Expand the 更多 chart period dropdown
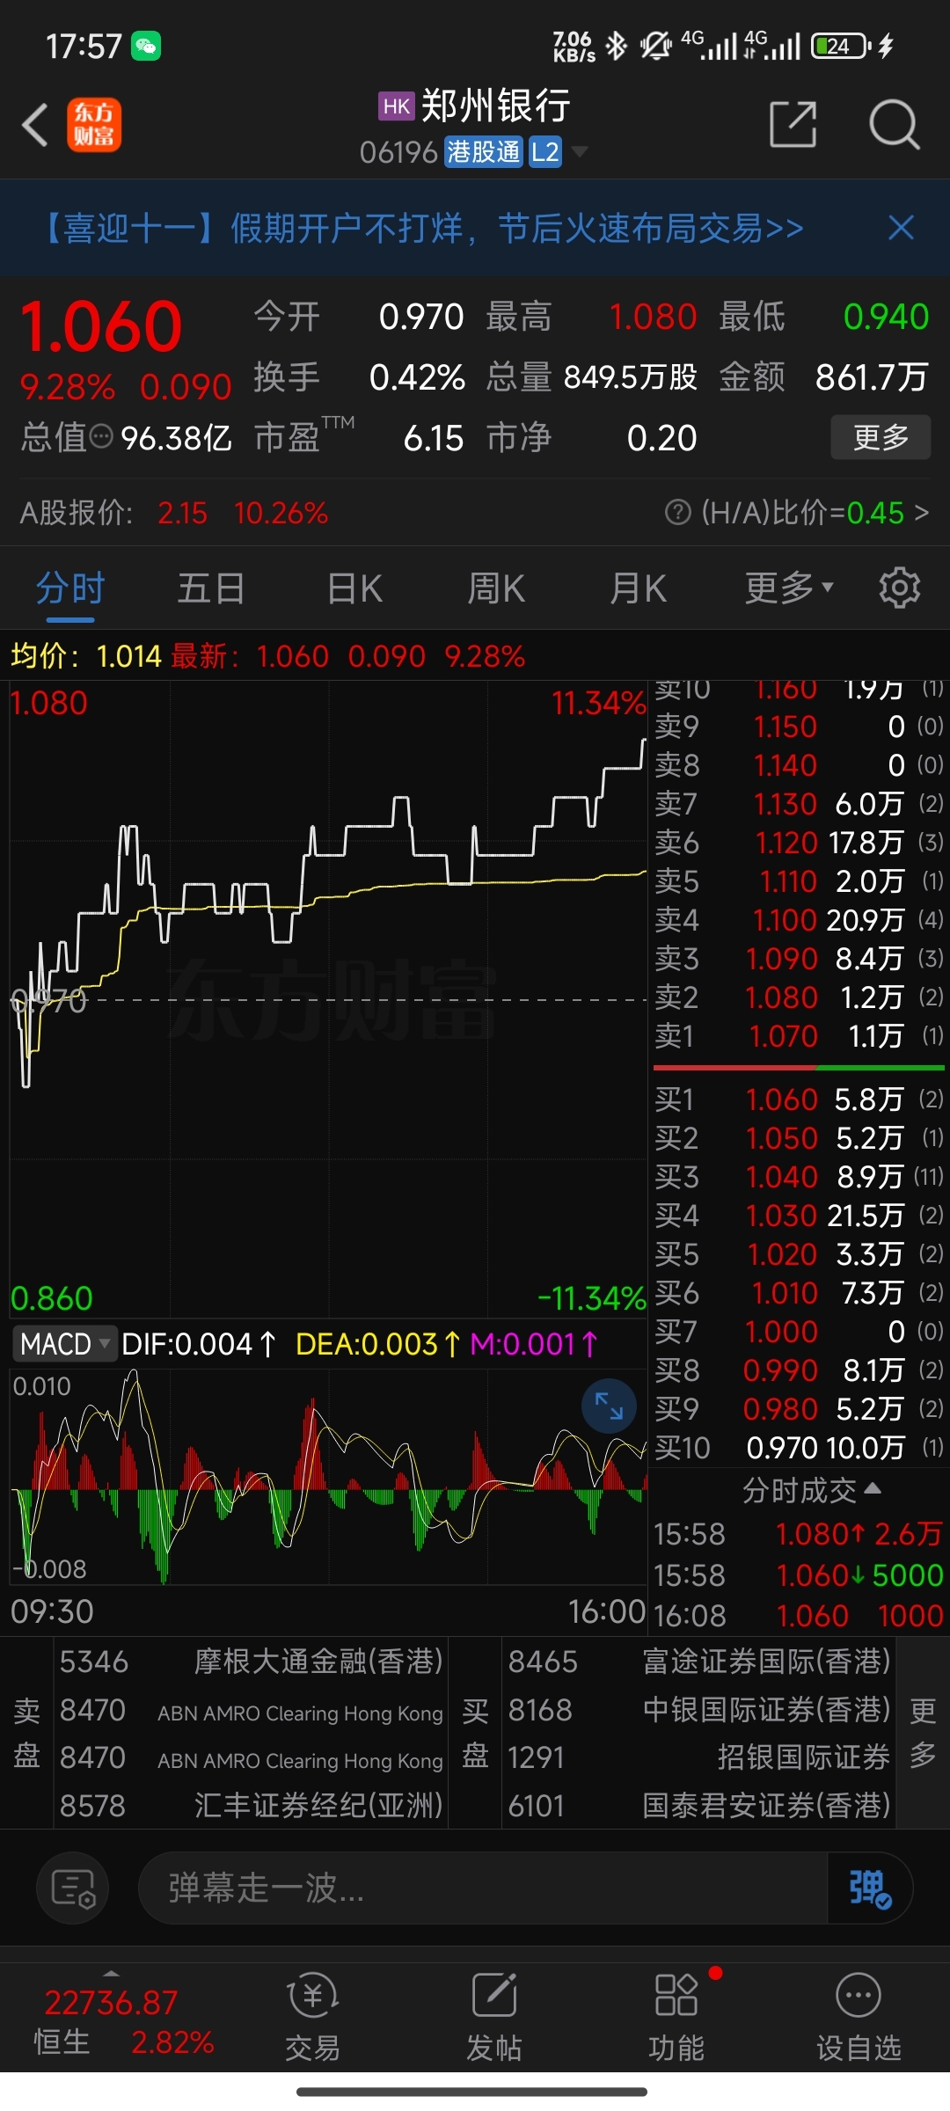Screen dimensions: 950x2111 [789, 588]
